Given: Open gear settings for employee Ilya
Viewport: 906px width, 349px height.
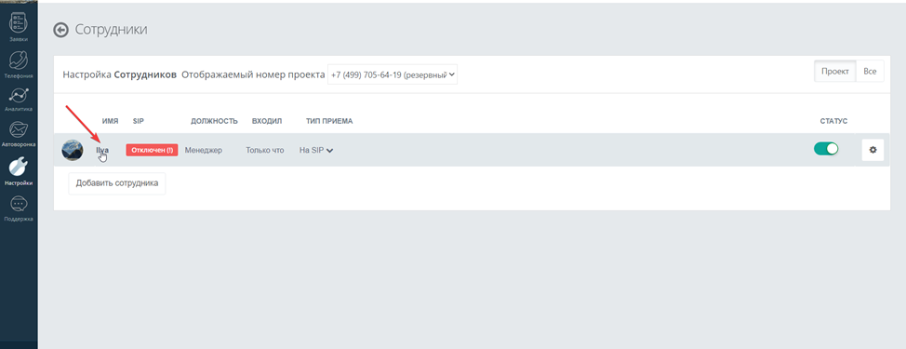Looking at the screenshot, I should point(873,150).
